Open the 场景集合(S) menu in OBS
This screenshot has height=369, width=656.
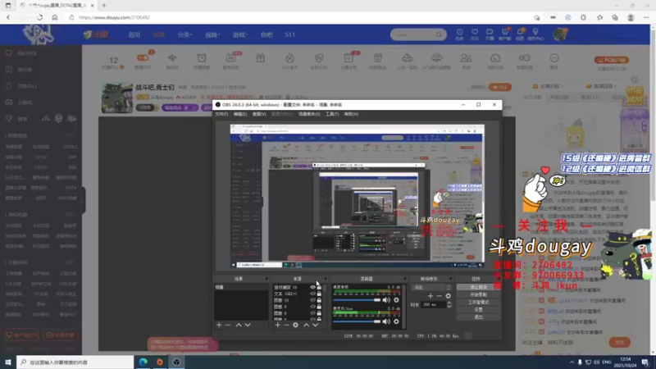[x=309, y=114]
